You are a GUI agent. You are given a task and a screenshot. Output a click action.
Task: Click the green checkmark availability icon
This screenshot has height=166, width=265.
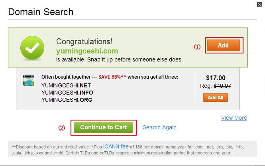pos(32,49)
